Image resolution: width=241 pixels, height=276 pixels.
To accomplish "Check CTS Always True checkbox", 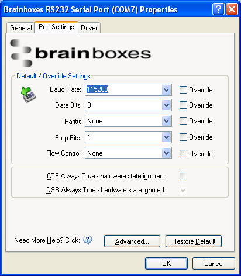I will tap(183, 176).
